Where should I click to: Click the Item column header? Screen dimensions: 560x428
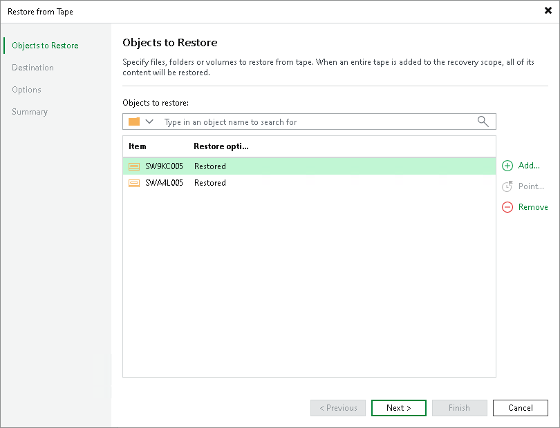point(138,146)
